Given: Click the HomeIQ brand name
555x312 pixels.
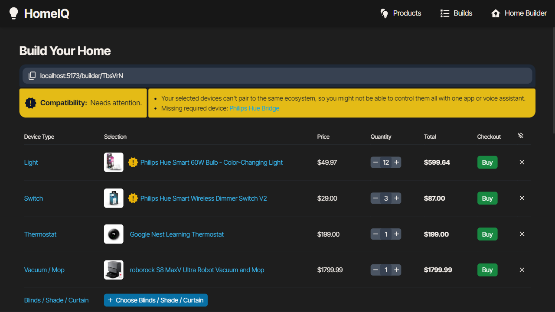Looking at the screenshot, I should 47,13.
